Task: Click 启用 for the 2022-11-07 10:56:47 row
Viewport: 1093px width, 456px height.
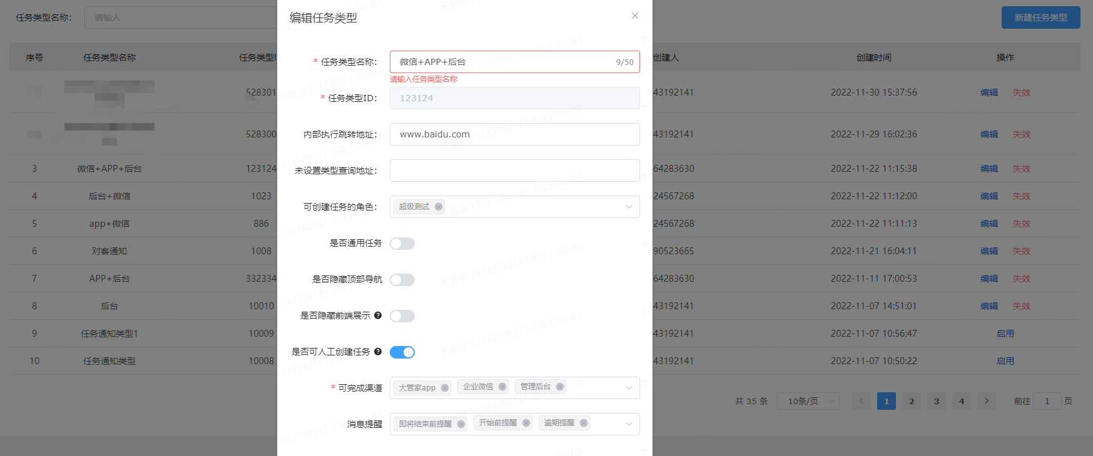Action: tap(1005, 334)
